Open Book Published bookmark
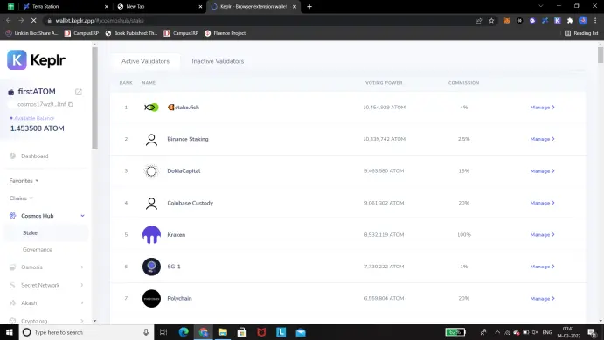604x340 pixels. (131, 33)
